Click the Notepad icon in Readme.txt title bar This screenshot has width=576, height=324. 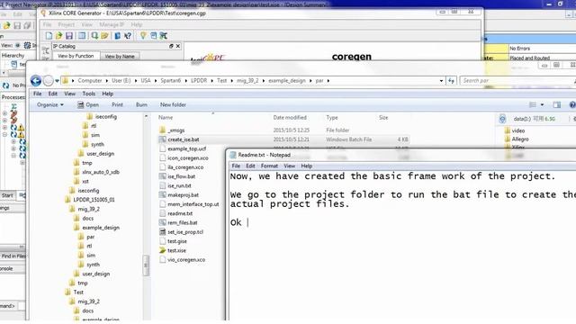[x=232, y=155]
